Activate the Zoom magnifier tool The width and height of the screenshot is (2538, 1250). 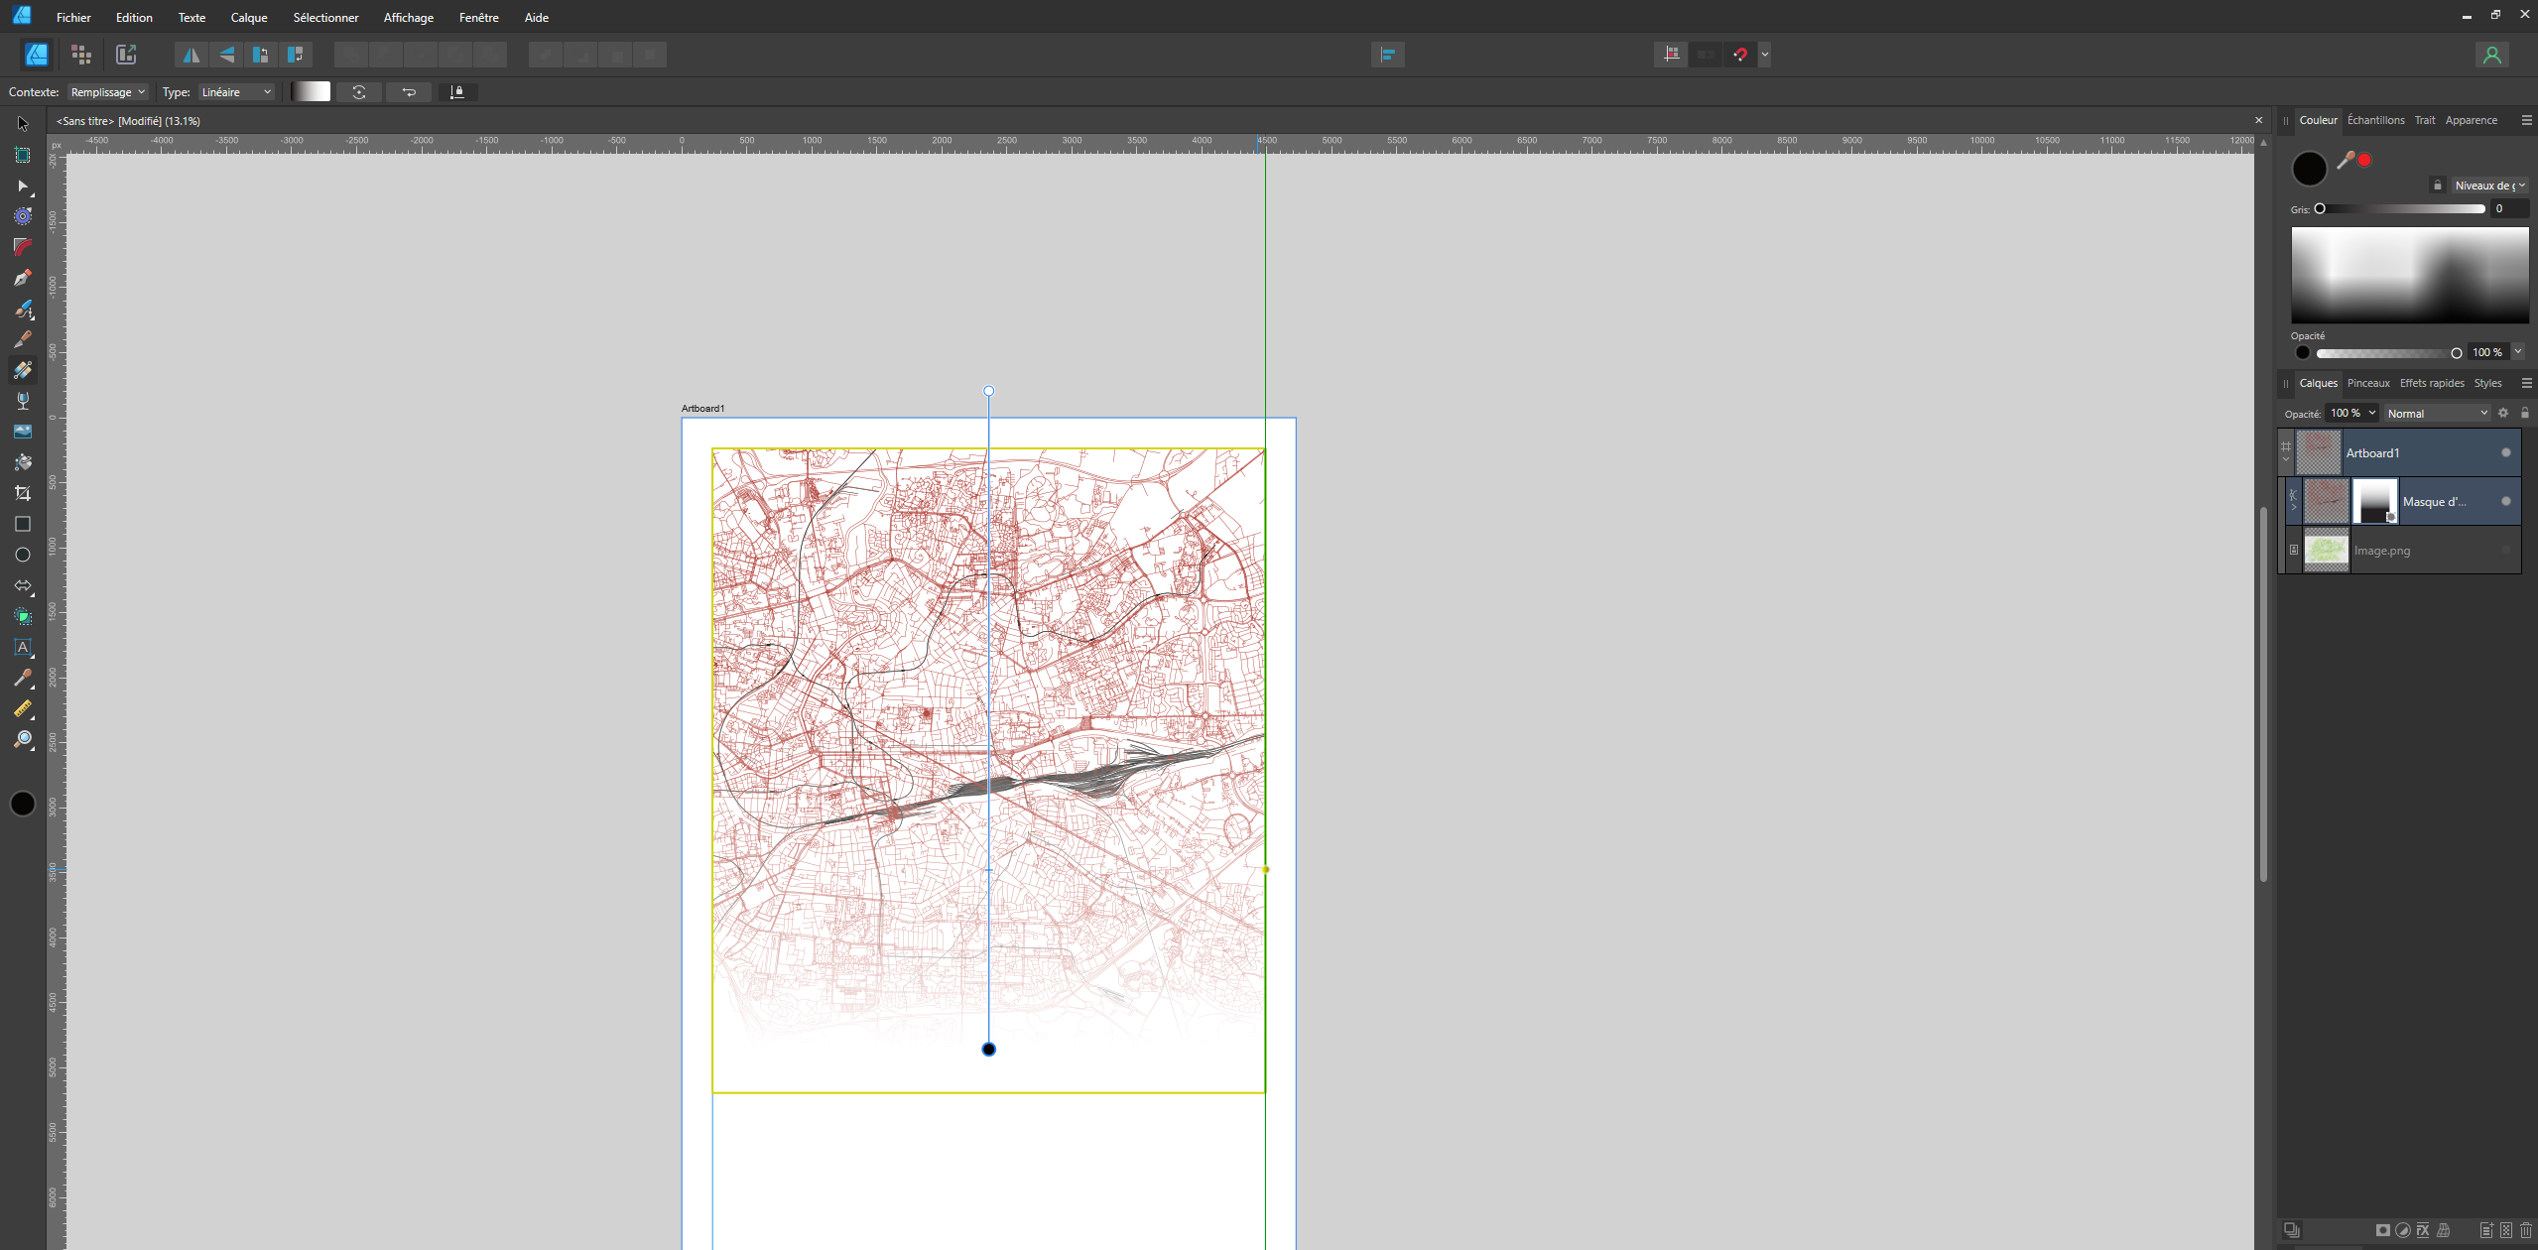pyautogui.click(x=22, y=739)
